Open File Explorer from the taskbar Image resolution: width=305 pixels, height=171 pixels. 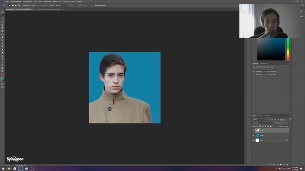coord(9,169)
